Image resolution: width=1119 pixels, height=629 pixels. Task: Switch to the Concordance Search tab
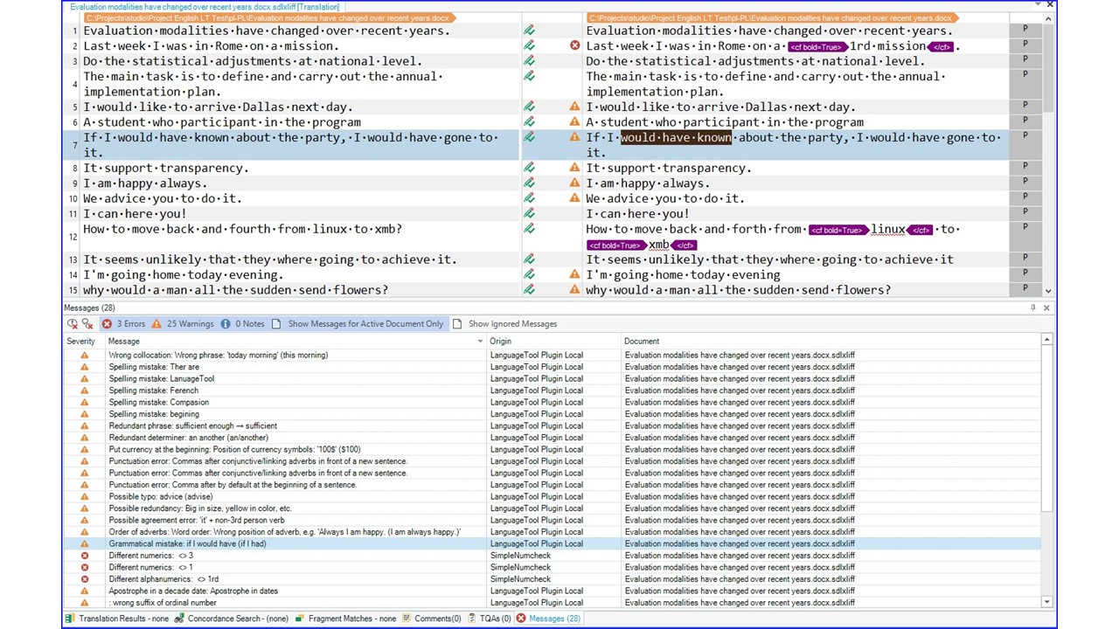pos(231,619)
